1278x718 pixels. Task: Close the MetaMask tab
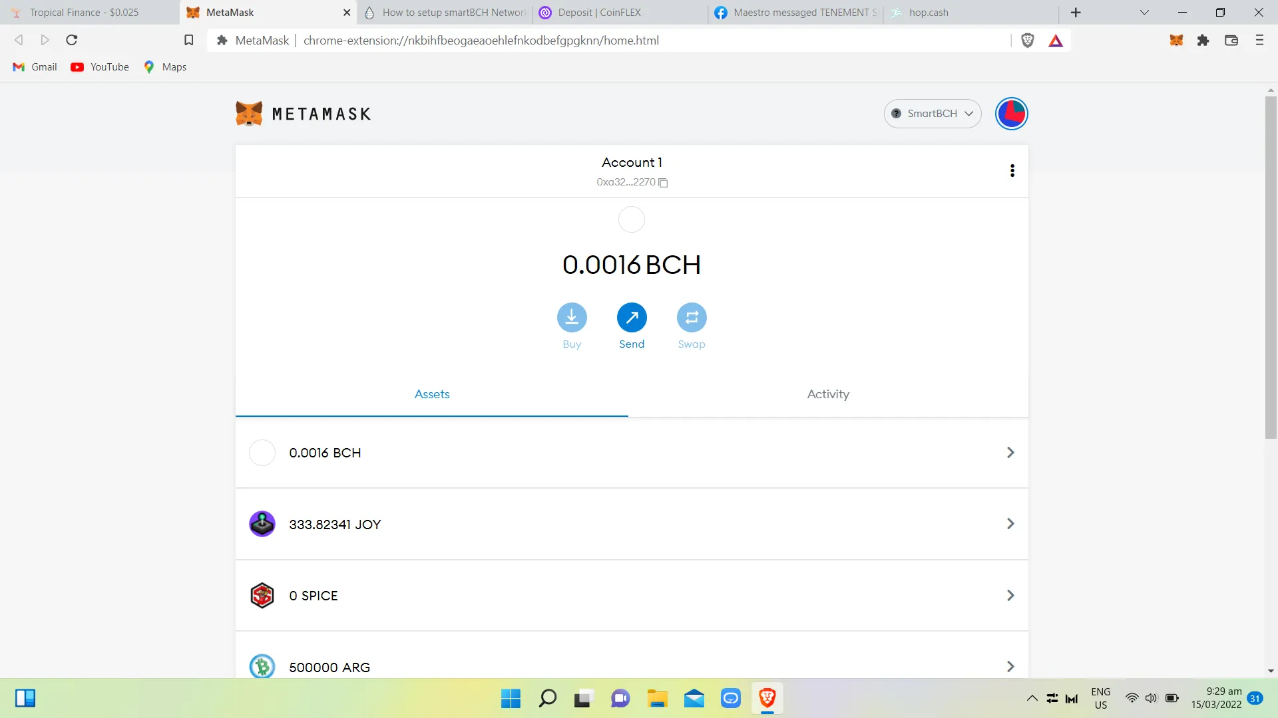tap(347, 13)
